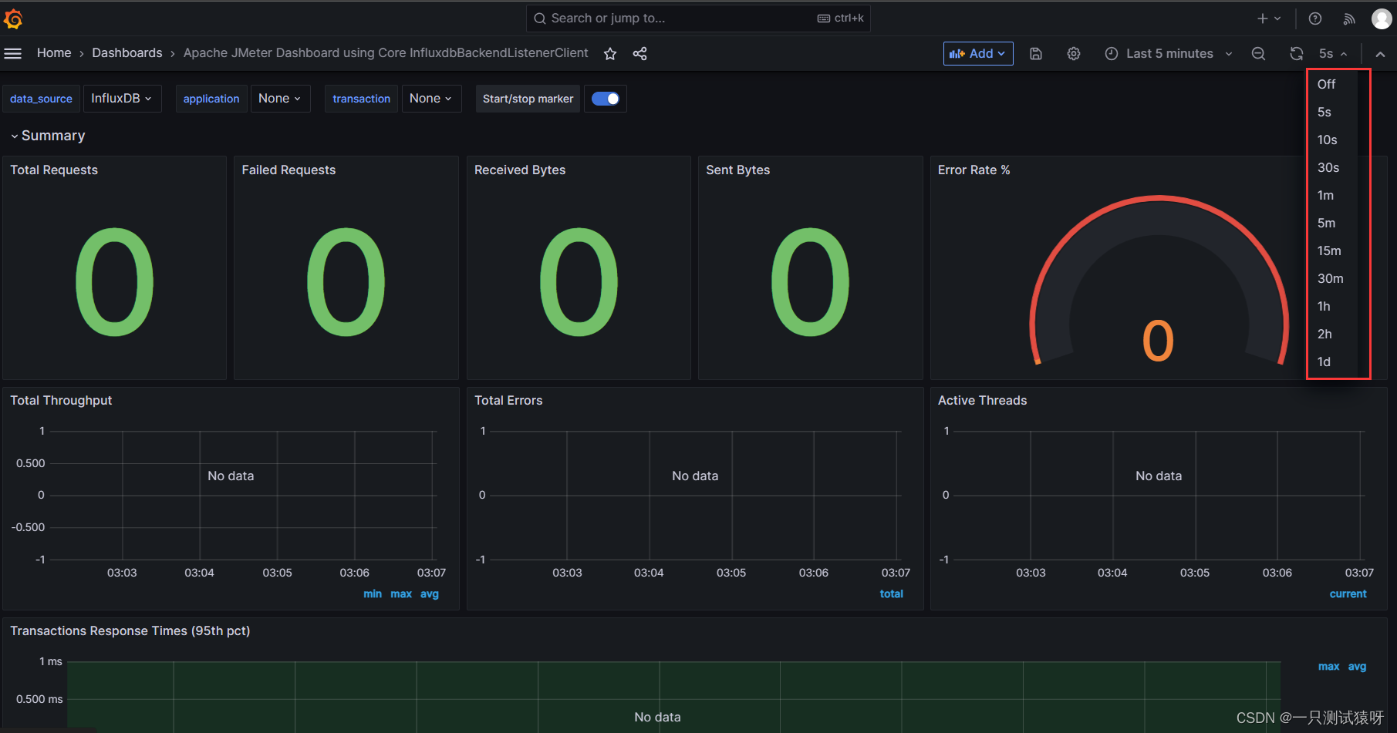Open the InfluxDB data source dropdown

point(122,99)
